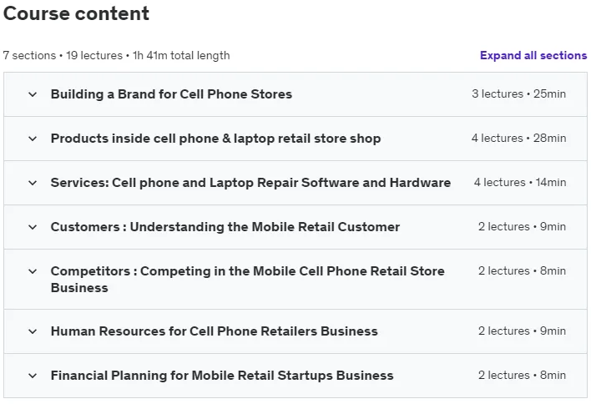Image resolution: width=591 pixels, height=404 pixels.
Task: Click chevron beside Building a Brand section
Action: (x=33, y=94)
